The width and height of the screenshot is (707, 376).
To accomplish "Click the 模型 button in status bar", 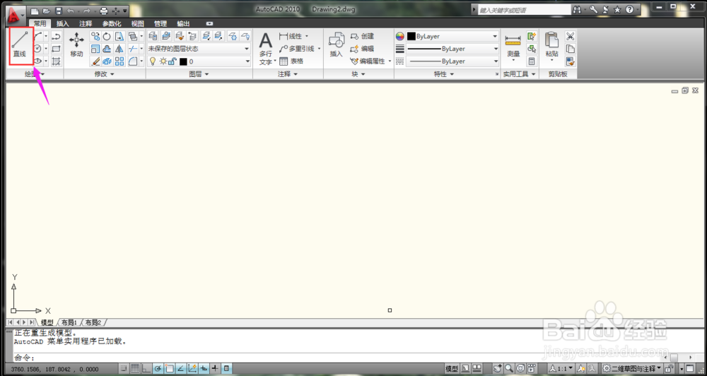I will coord(452,368).
